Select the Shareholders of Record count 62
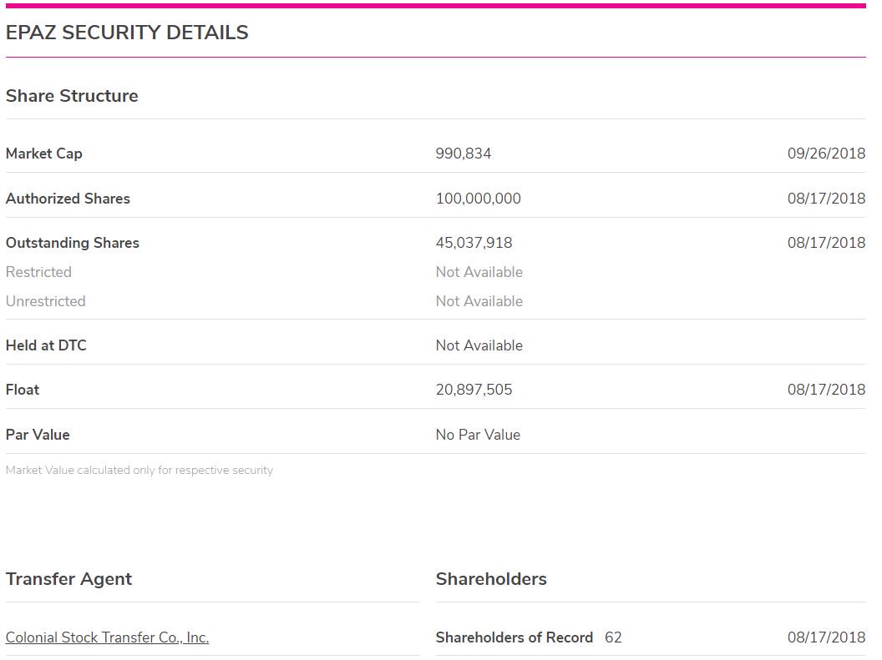The height and width of the screenshot is (660, 882). 613,637
